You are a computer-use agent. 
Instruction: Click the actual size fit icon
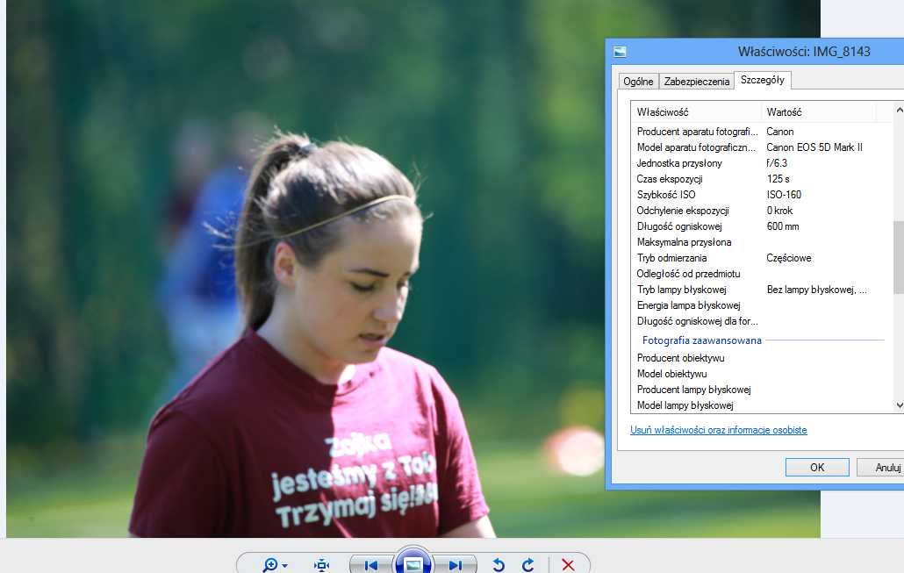coord(322,565)
